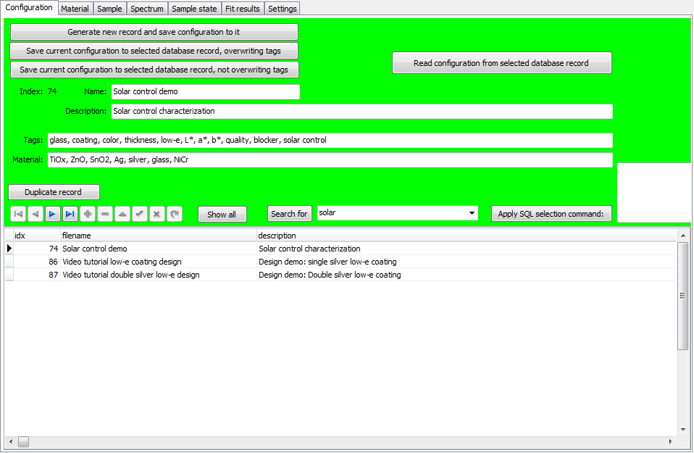Click the insert record plus icon
This screenshot has width=694, height=453.
coord(88,214)
